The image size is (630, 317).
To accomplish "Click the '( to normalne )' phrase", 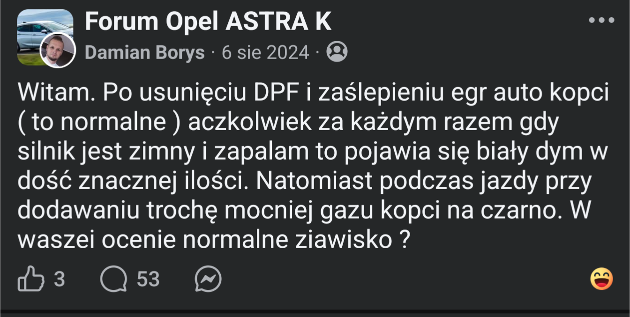I will (x=99, y=123).
